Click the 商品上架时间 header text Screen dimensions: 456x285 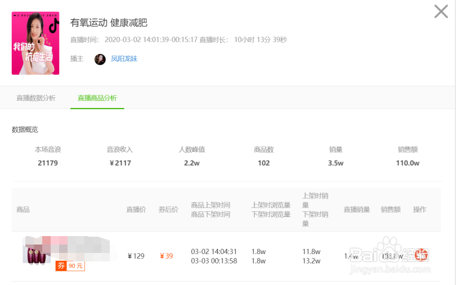tap(211, 205)
